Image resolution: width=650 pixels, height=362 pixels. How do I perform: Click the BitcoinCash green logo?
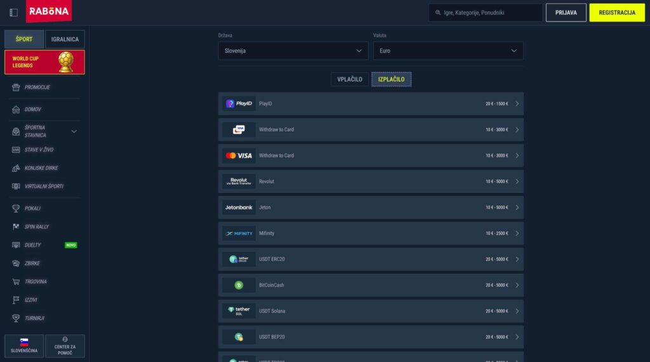(239, 285)
